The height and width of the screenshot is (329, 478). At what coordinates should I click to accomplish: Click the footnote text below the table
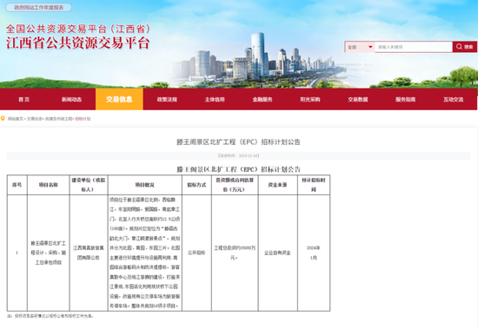[50, 316]
